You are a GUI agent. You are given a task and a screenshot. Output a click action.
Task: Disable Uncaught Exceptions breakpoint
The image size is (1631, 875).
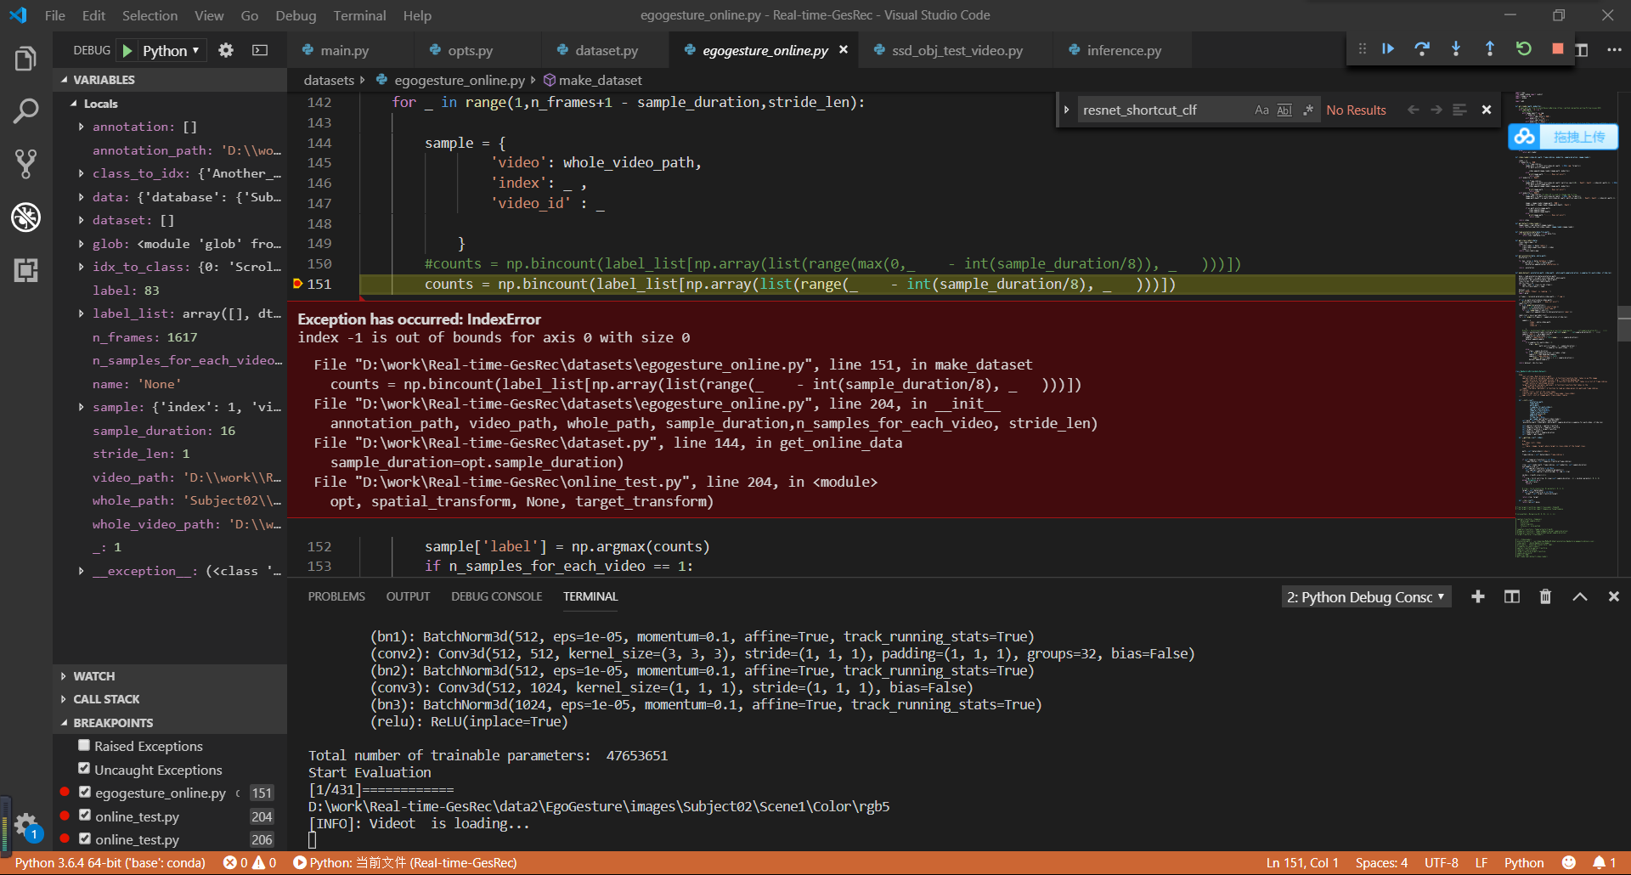[x=84, y=768]
